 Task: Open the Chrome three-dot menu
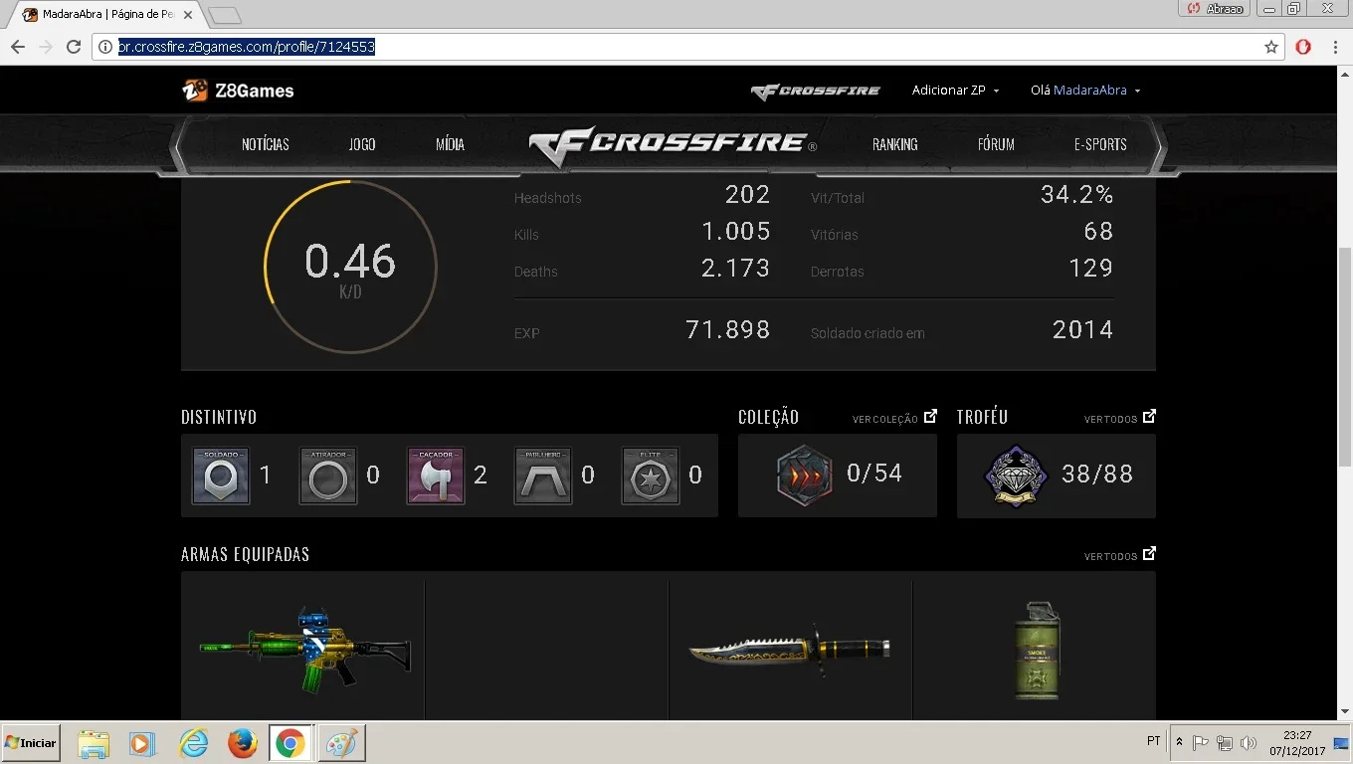point(1335,47)
